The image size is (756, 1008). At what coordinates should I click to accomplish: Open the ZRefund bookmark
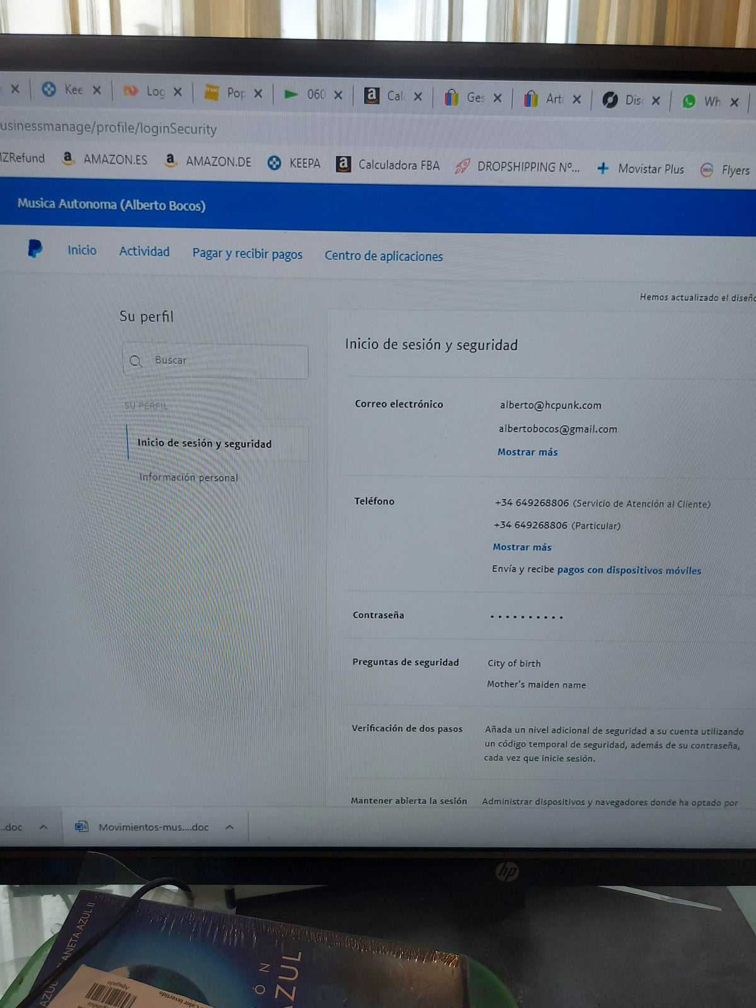(23, 157)
